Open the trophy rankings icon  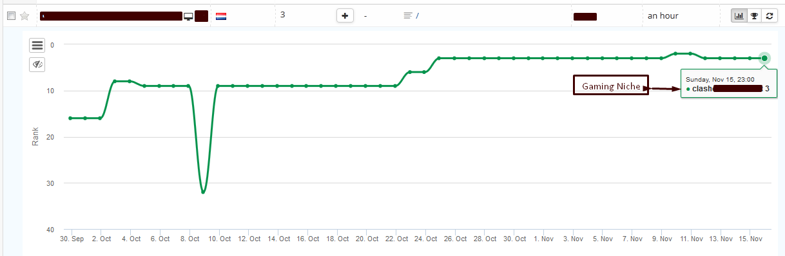point(753,15)
